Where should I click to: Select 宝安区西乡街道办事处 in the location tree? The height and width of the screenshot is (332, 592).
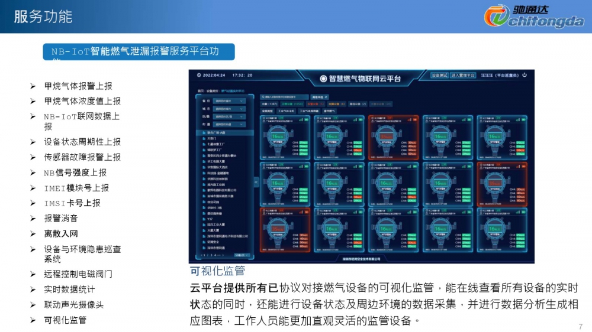[221, 155]
